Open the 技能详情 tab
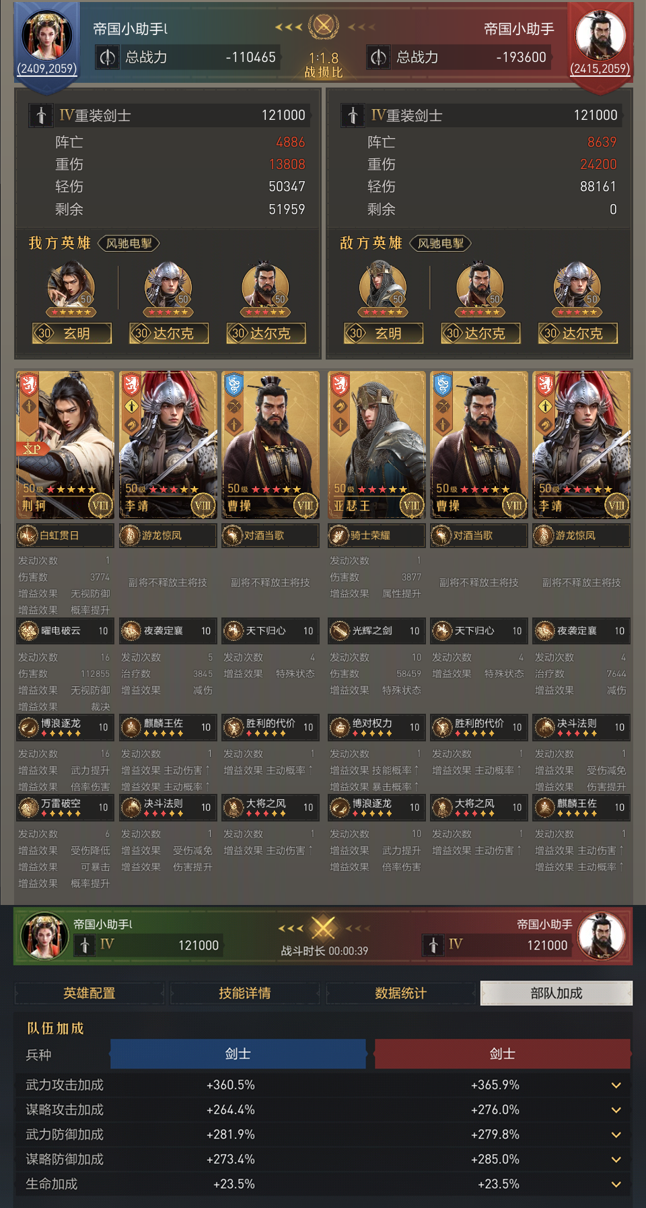The width and height of the screenshot is (646, 1208). [245, 993]
